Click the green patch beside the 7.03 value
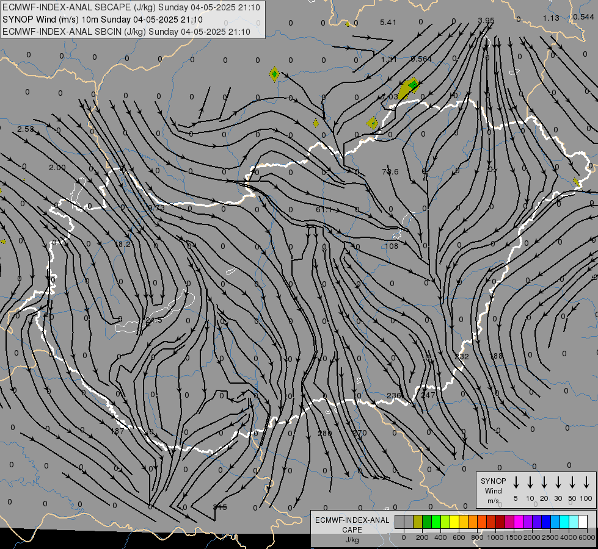This screenshot has width=598, height=549. [413, 85]
